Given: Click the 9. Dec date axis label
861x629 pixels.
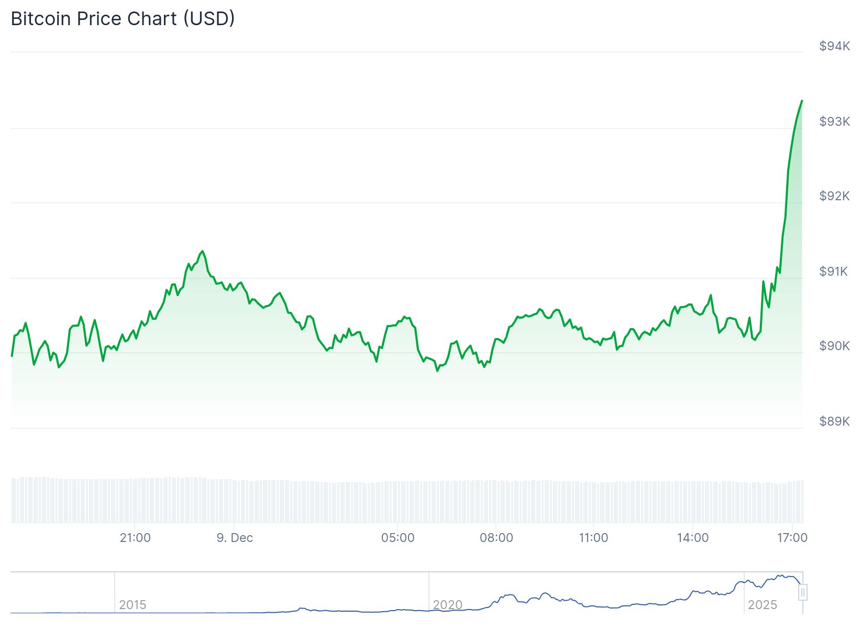Looking at the screenshot, I should pos(235,538).
